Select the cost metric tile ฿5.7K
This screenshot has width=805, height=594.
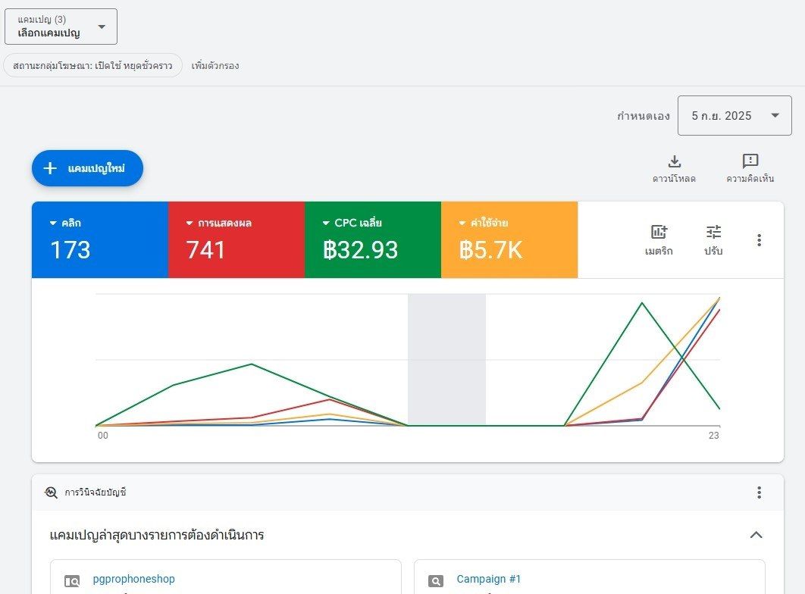(x=509, y=239)
